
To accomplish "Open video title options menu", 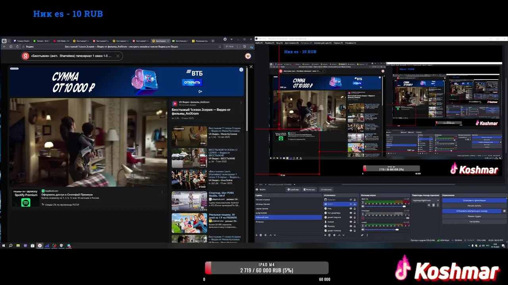I will point(241,103).
